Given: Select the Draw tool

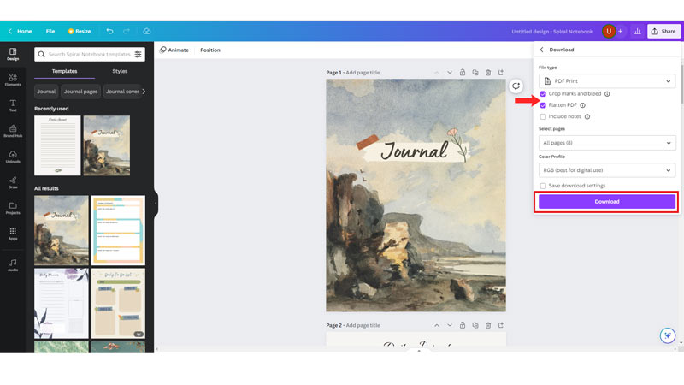Looking at the screenshot, I should click(13, 182).
